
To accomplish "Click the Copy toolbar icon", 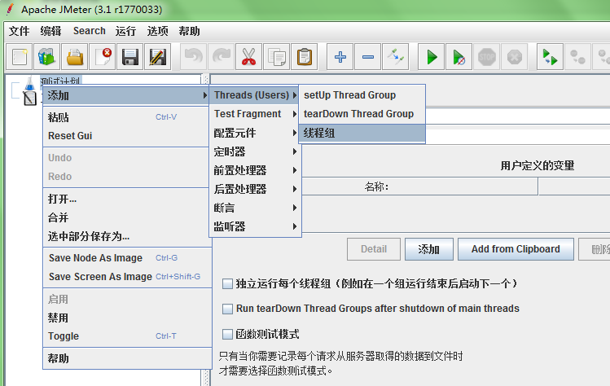I will (x=276, y=57).
